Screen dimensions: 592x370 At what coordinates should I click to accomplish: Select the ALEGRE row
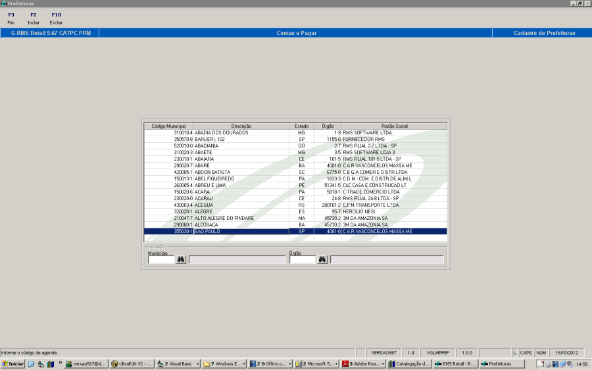click(x=295, y=211)
